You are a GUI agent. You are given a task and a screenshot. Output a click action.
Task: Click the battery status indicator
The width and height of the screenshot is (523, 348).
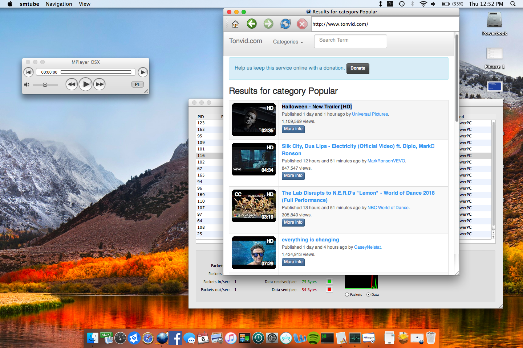tap(453, 4)
